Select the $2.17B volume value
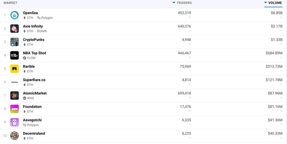The image size is (287, 144). [x=277, y=26]
